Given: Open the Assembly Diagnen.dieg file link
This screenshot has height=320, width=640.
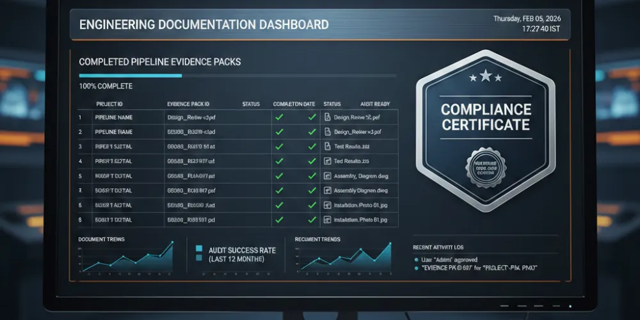Looking at the screenshot, I should [x=360, y=190].
